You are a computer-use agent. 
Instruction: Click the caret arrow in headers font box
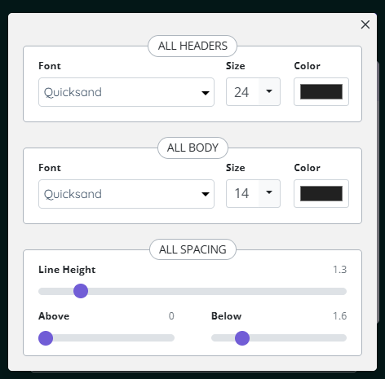coord(206,93)
